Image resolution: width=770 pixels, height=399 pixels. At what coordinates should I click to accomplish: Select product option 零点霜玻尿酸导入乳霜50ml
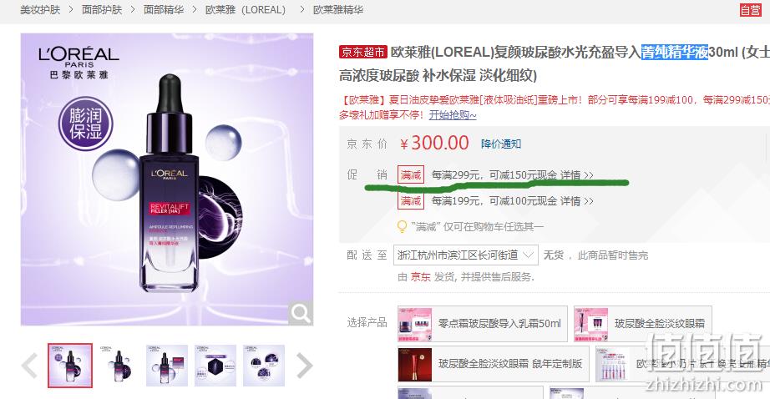(x=482, y=324)
